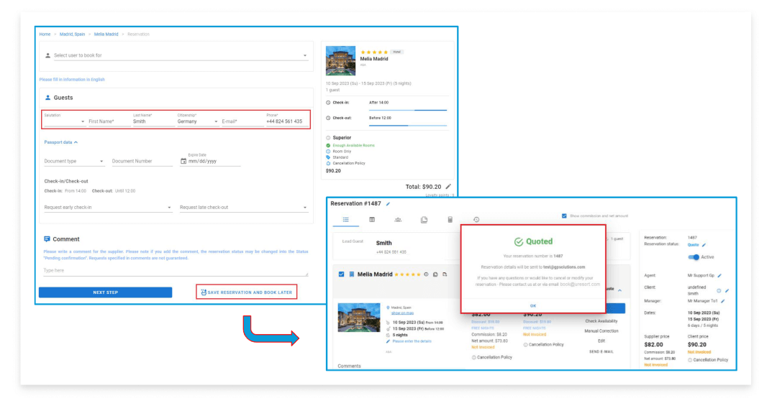Image resolution: width=772 pixels, height=398 pixels.
Task: Open Request late check-out dropdown
Action: click(244, 208)
